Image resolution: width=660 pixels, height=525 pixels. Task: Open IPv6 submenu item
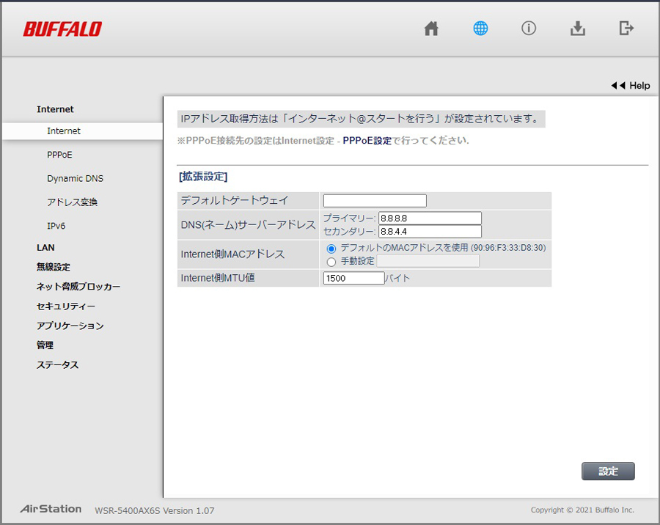56,226
